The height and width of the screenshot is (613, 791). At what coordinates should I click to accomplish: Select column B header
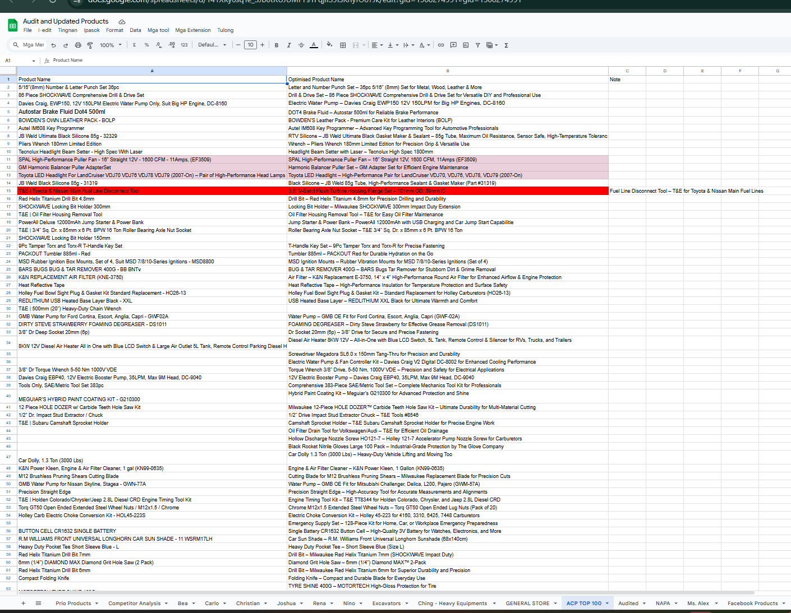pyautogui.click(x=448, y=71)
